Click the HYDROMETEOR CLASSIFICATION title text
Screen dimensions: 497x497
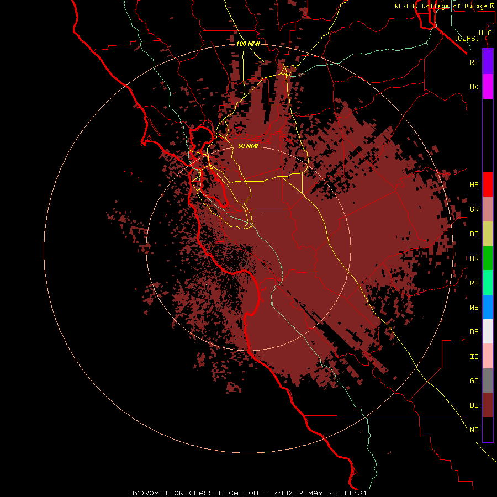coord(194,493)
